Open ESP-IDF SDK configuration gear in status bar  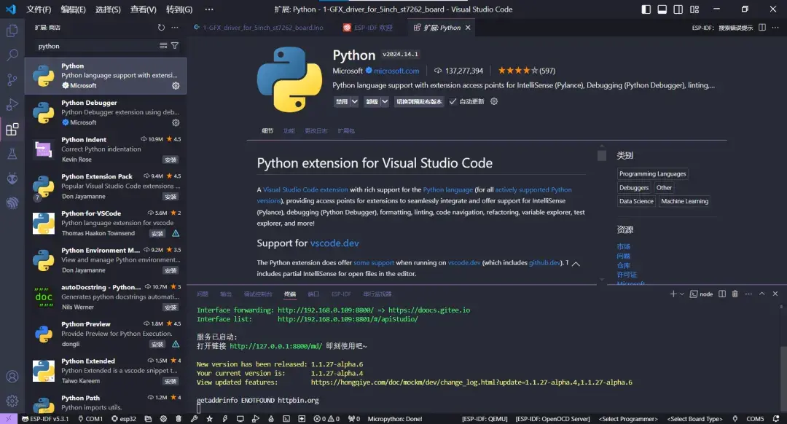163,418
